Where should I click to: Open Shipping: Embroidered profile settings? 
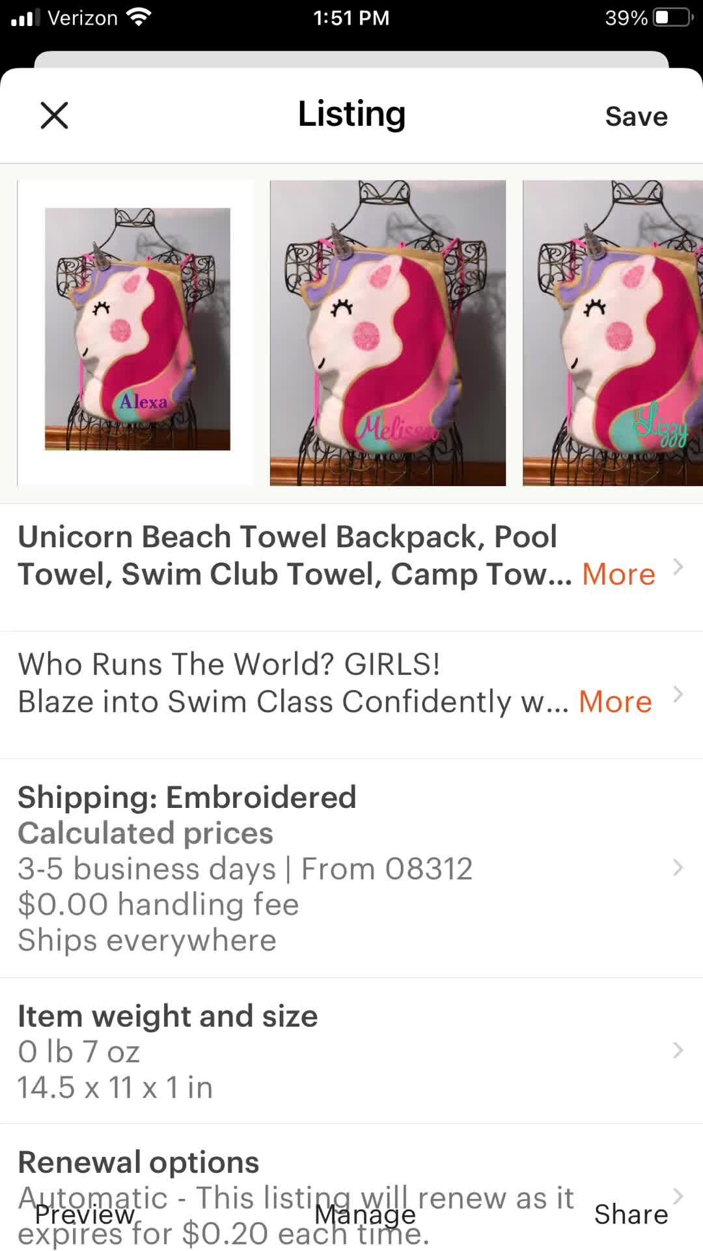(351, 868)
